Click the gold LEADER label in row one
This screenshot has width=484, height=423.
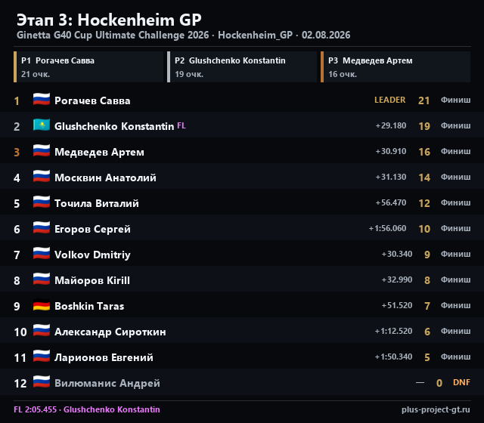click(390, 100)
